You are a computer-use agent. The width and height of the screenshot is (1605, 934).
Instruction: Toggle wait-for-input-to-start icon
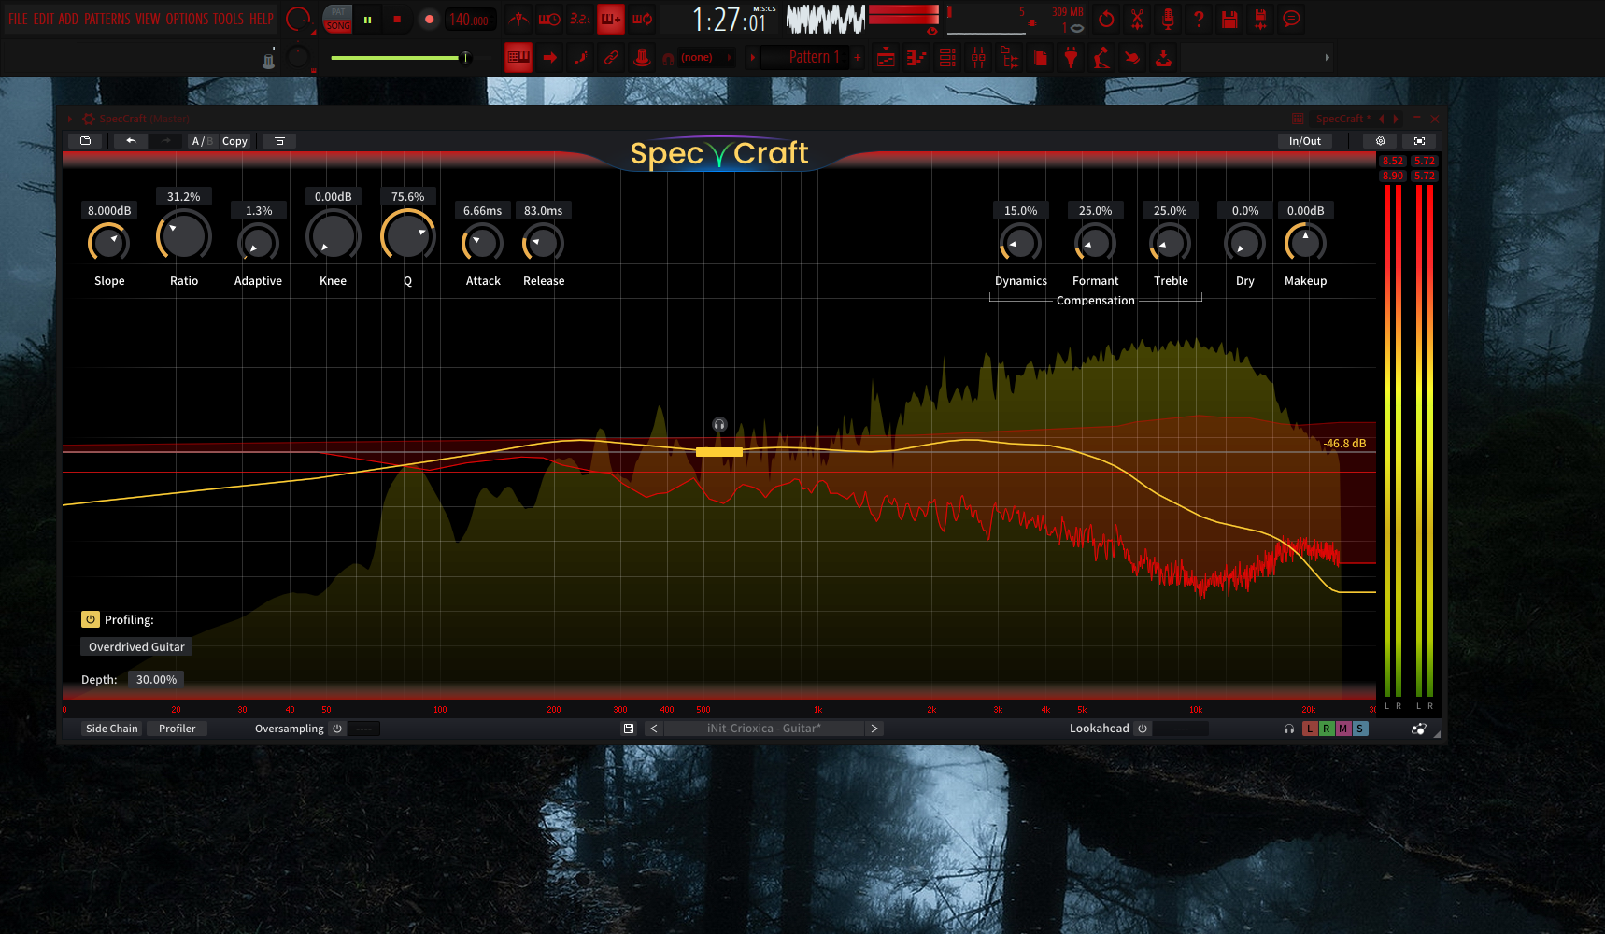pos(549,19)
